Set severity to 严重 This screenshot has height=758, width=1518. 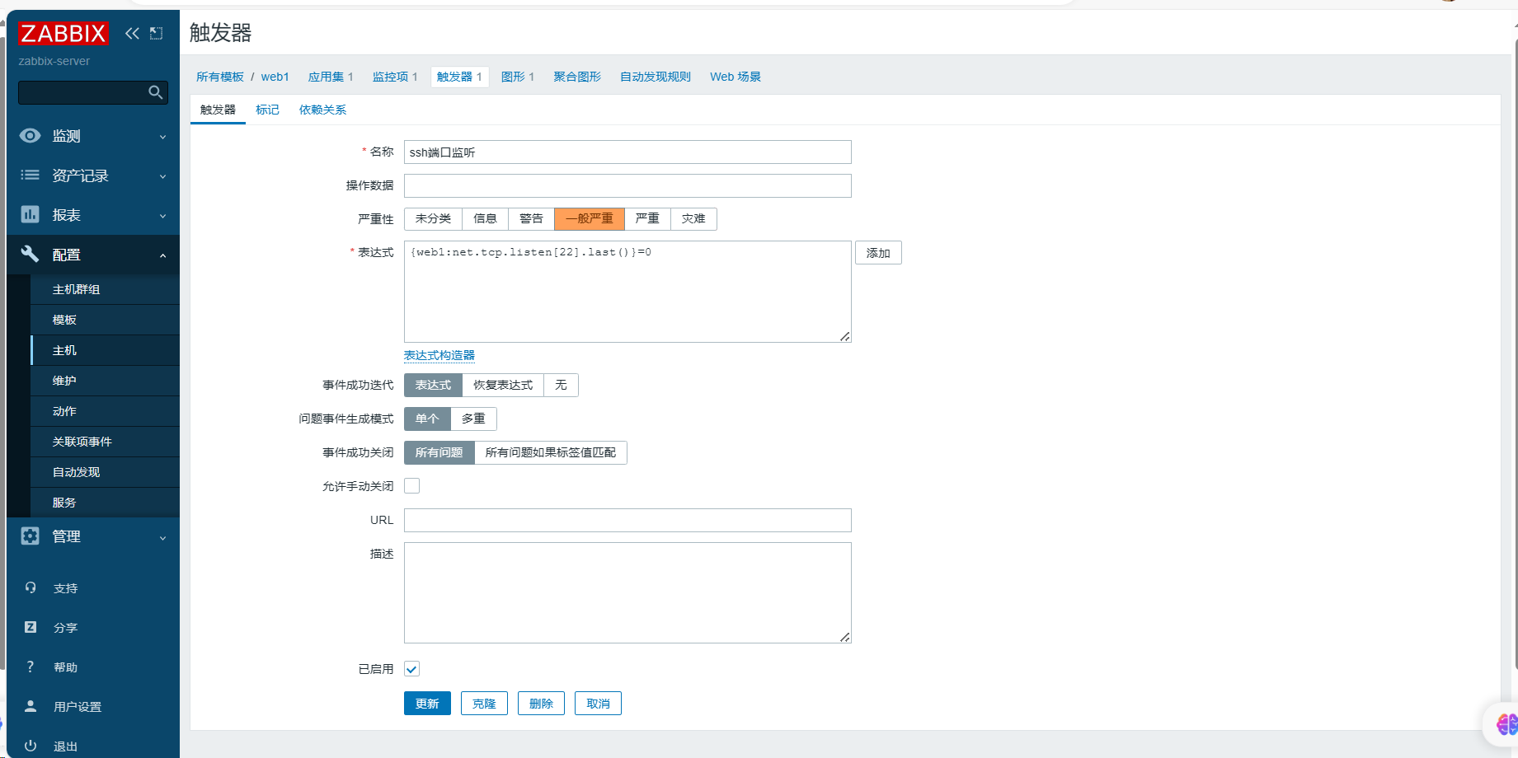coord(647,218)
